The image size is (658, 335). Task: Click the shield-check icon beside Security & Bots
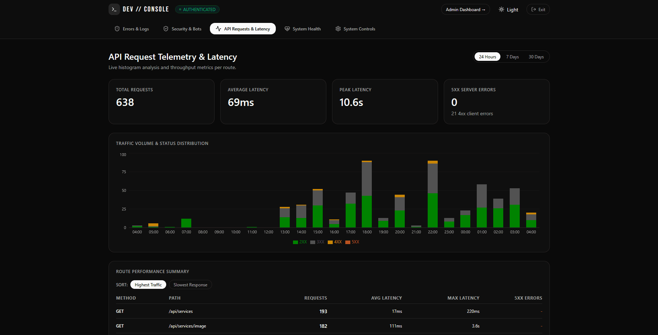166,29
